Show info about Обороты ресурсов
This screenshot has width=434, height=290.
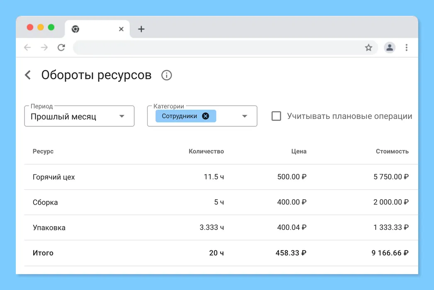167,75
